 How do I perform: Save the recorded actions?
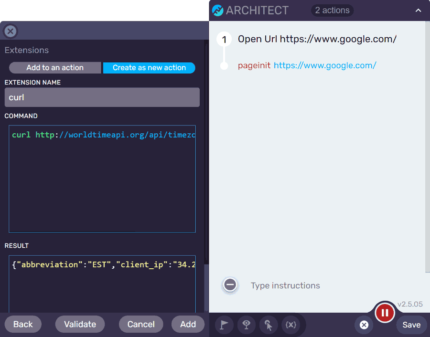411,325
